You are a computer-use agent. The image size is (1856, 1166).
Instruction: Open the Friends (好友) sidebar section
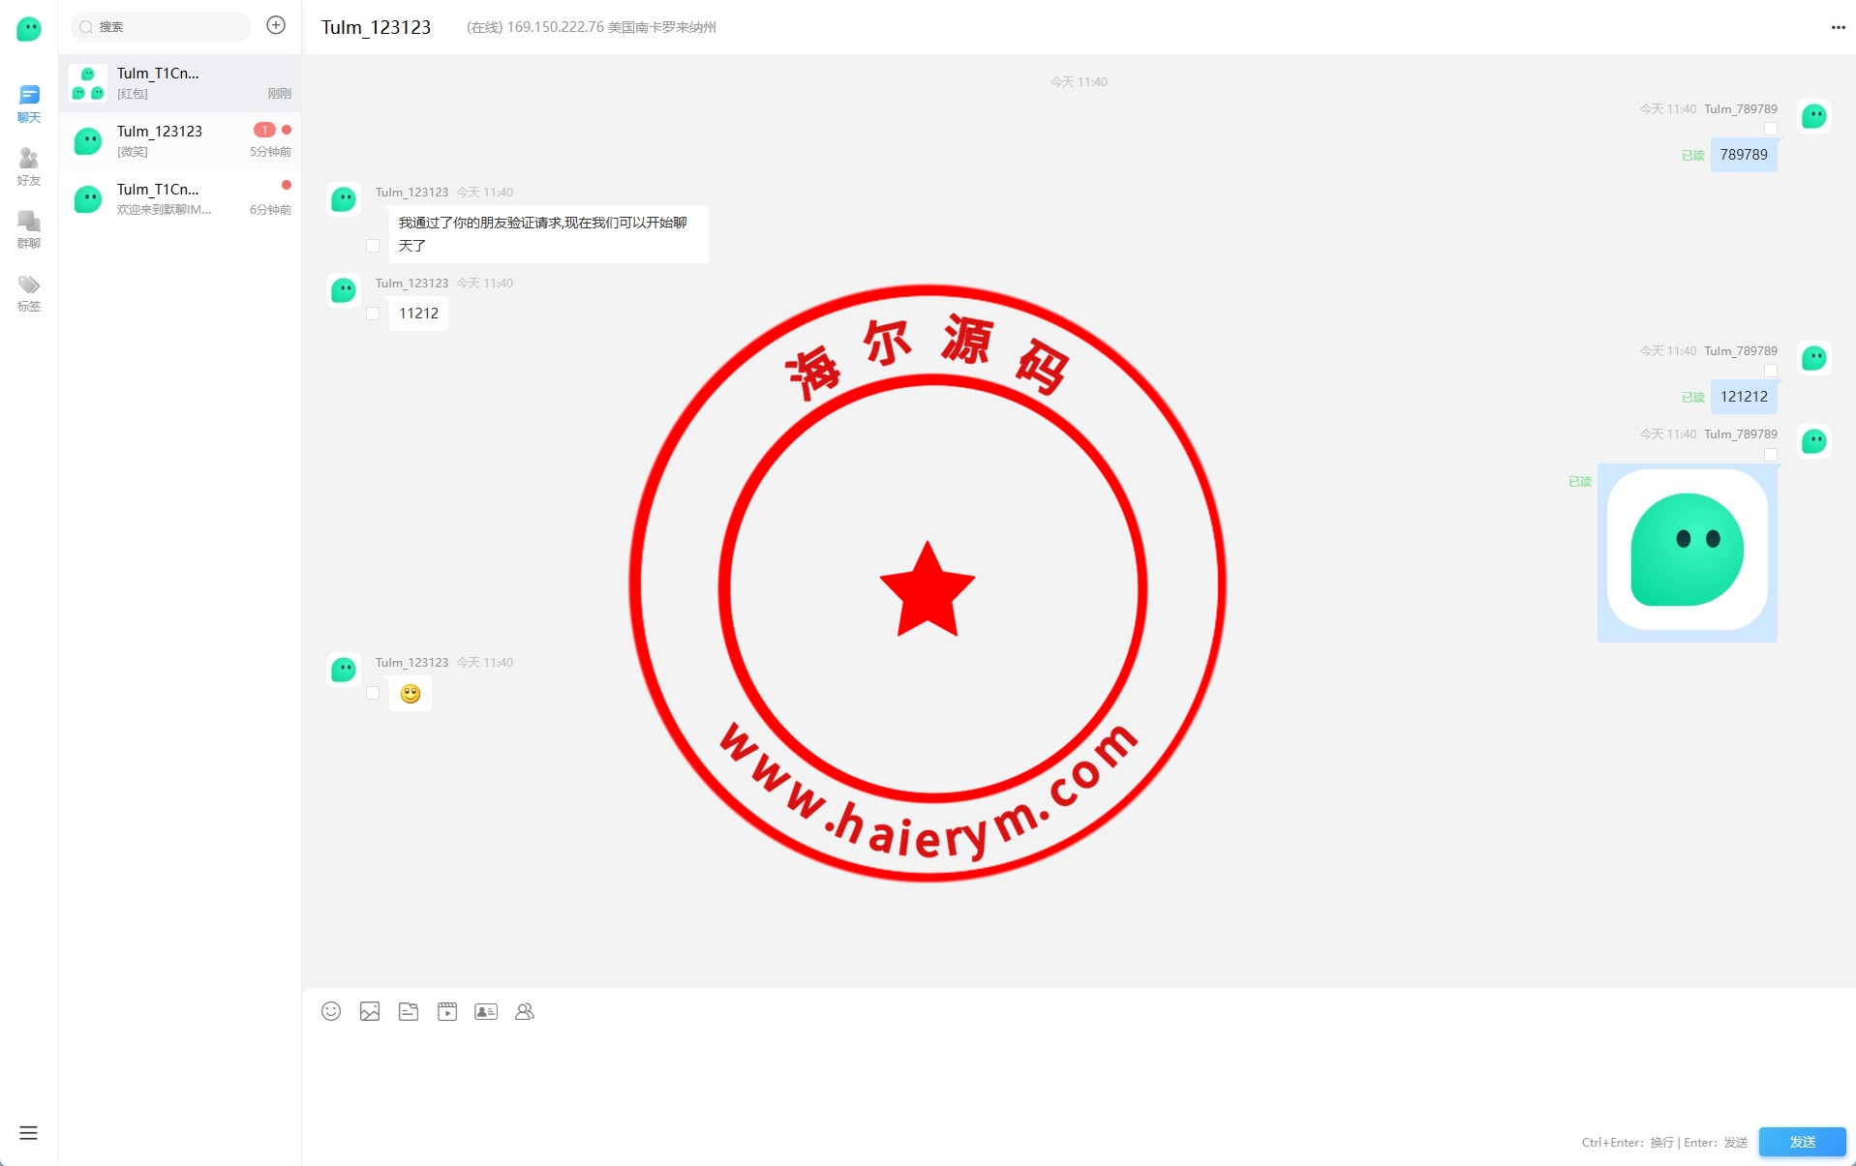point(29,166)
